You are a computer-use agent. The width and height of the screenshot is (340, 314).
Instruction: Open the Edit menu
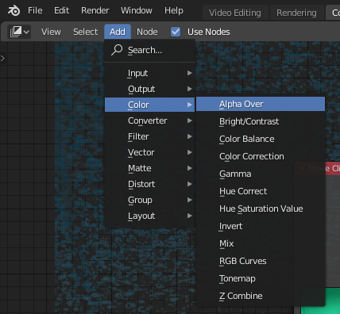click(x=62, y=10)
